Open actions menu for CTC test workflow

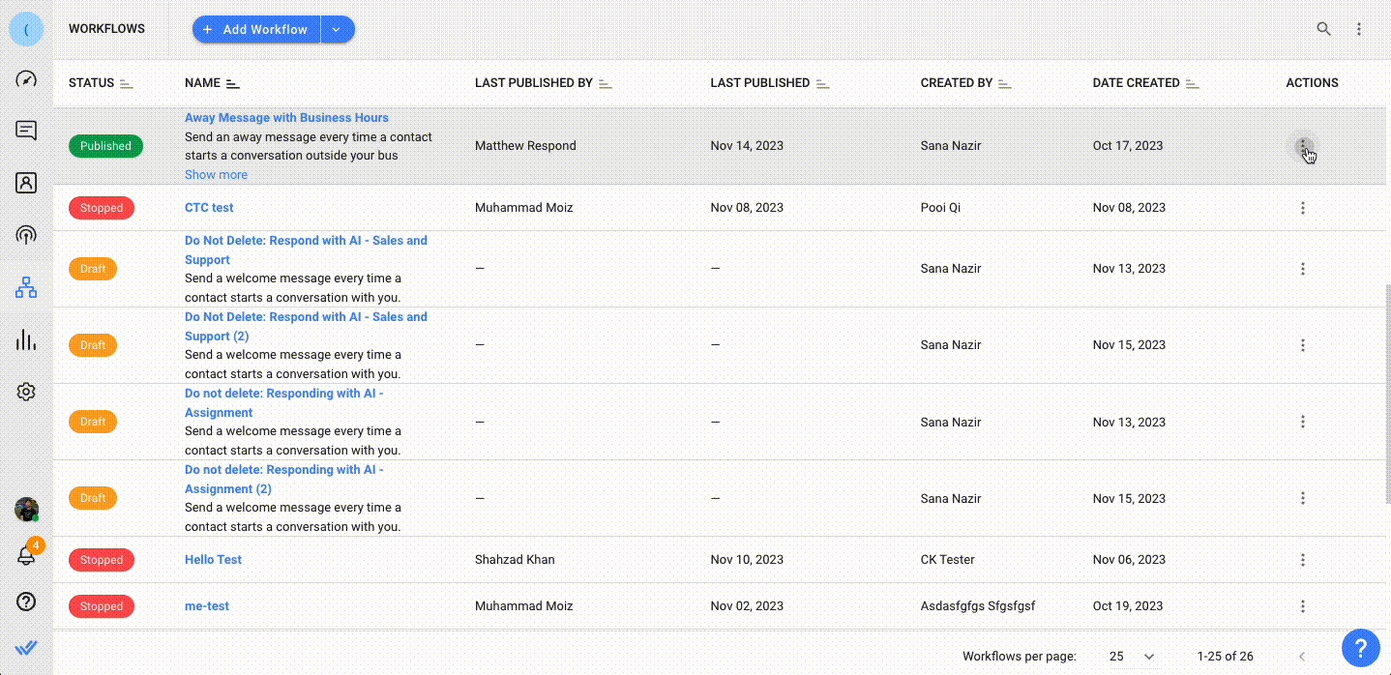click(1303, 208)
